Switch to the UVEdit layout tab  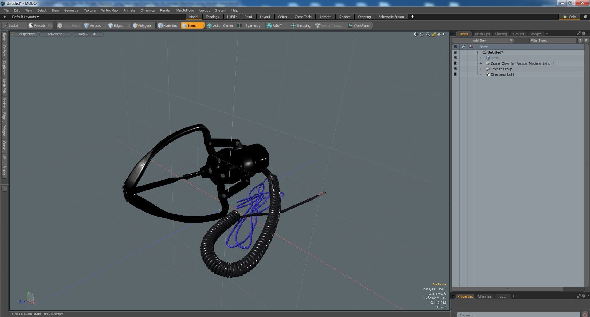point(232,17)
